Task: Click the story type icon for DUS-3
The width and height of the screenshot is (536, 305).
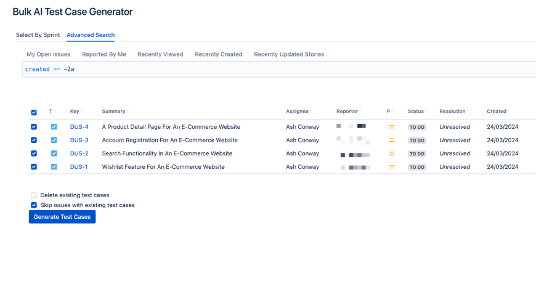Action: coord(54,140)
